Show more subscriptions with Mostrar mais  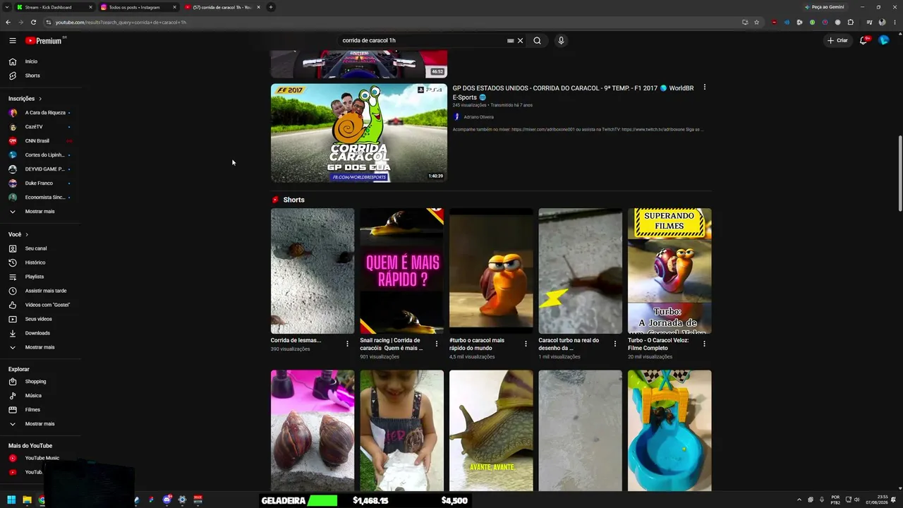pos(40,212)
